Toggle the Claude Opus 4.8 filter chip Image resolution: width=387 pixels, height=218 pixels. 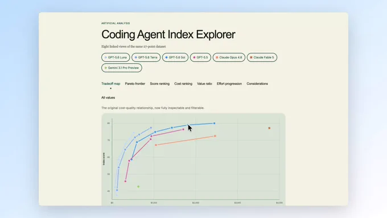point(229,57)
